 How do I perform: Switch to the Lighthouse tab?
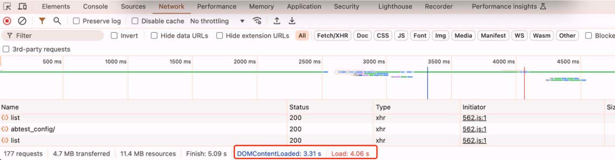[395, 7]
